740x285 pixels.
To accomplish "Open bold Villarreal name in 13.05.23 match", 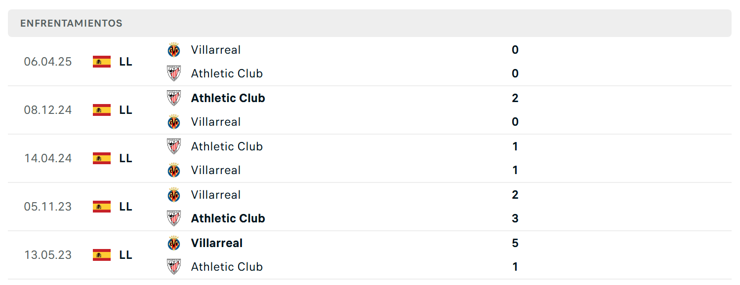I will click(217, 243).
